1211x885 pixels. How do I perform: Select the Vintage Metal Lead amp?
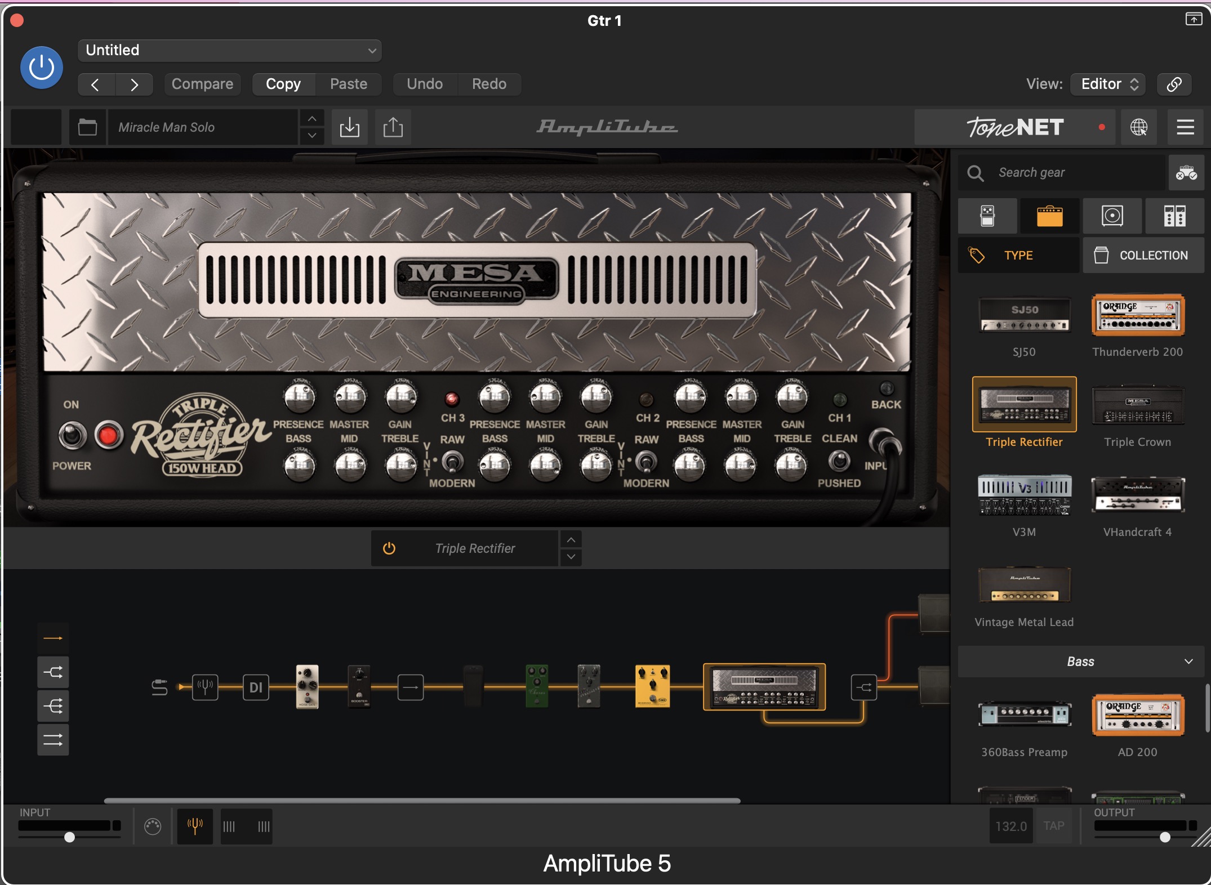tap(1025, 585)
